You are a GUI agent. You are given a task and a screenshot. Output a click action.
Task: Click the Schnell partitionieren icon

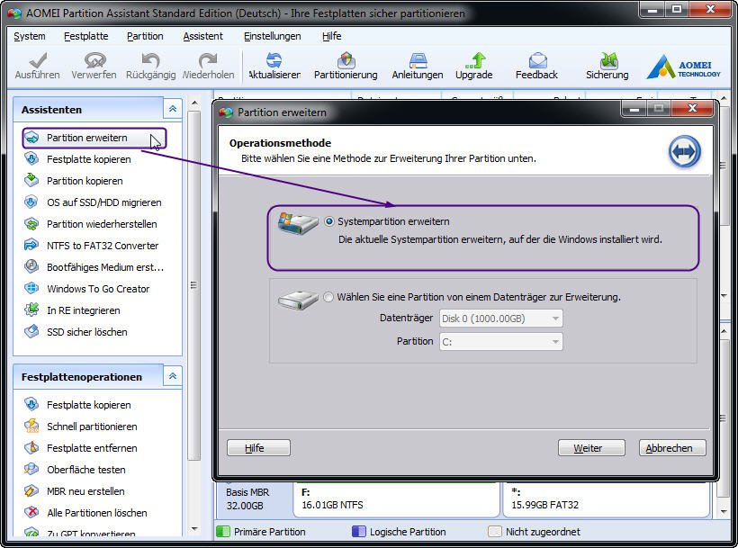[32, 427]
